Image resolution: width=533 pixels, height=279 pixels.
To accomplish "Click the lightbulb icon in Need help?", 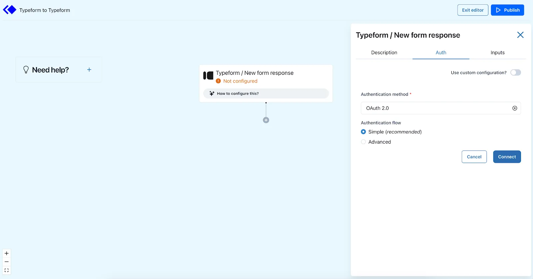I will point(26,70).
